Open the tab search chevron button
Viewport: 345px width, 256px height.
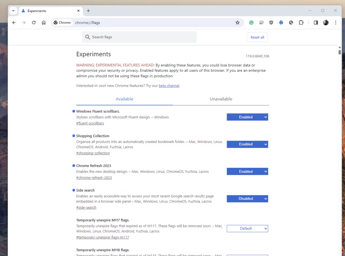point(13,11)
